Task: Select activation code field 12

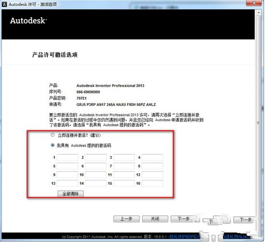Action: click(x=152, y=175)
